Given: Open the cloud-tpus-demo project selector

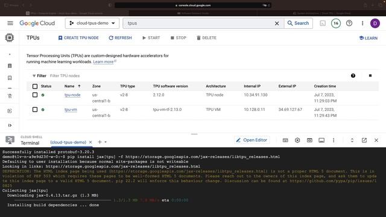Looking at the screenshot, I should [x=92, y=23].
